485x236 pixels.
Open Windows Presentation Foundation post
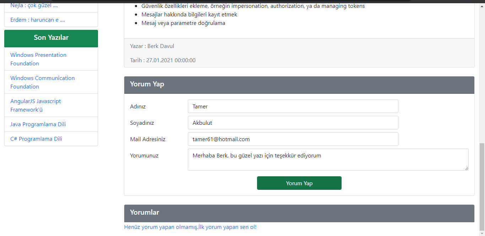coord(38,59)
